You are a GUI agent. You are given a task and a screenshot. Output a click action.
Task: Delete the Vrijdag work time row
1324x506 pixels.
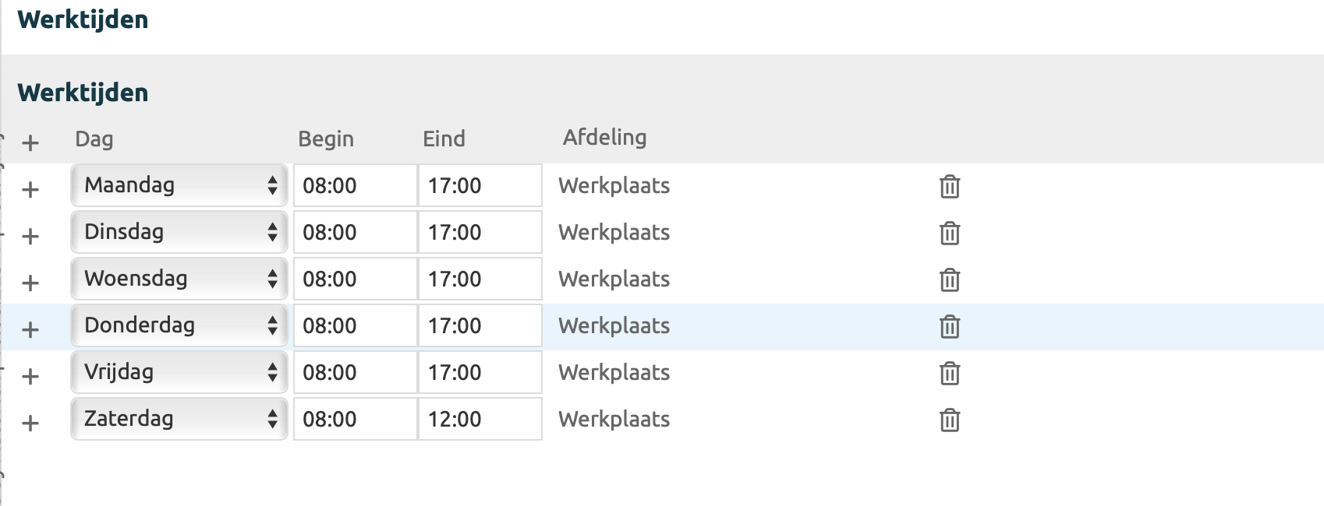pos(949,374)
